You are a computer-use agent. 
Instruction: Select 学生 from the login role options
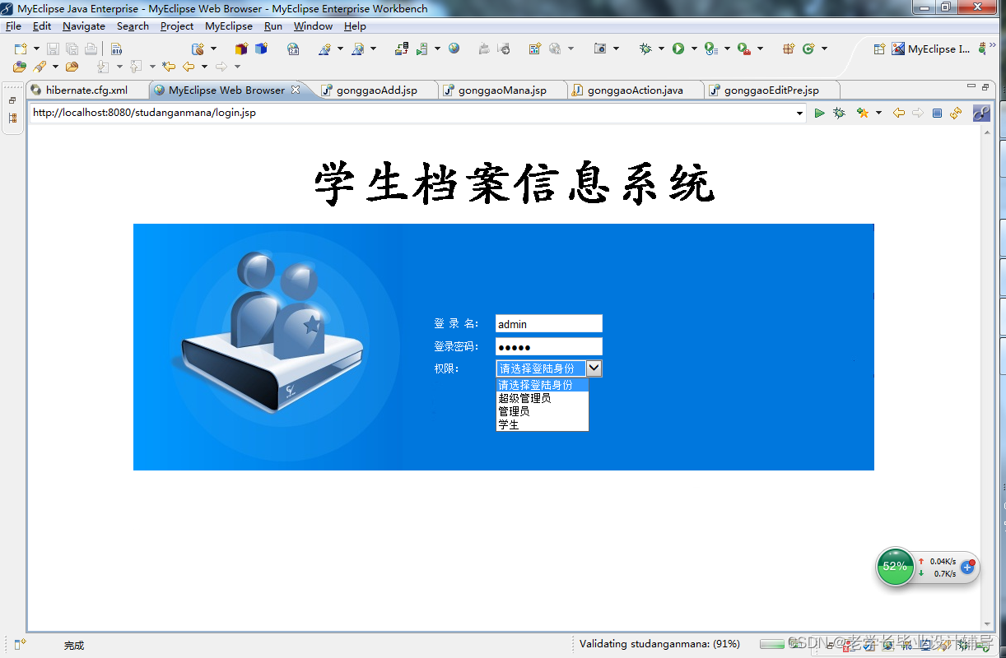(x=507, y=424)
